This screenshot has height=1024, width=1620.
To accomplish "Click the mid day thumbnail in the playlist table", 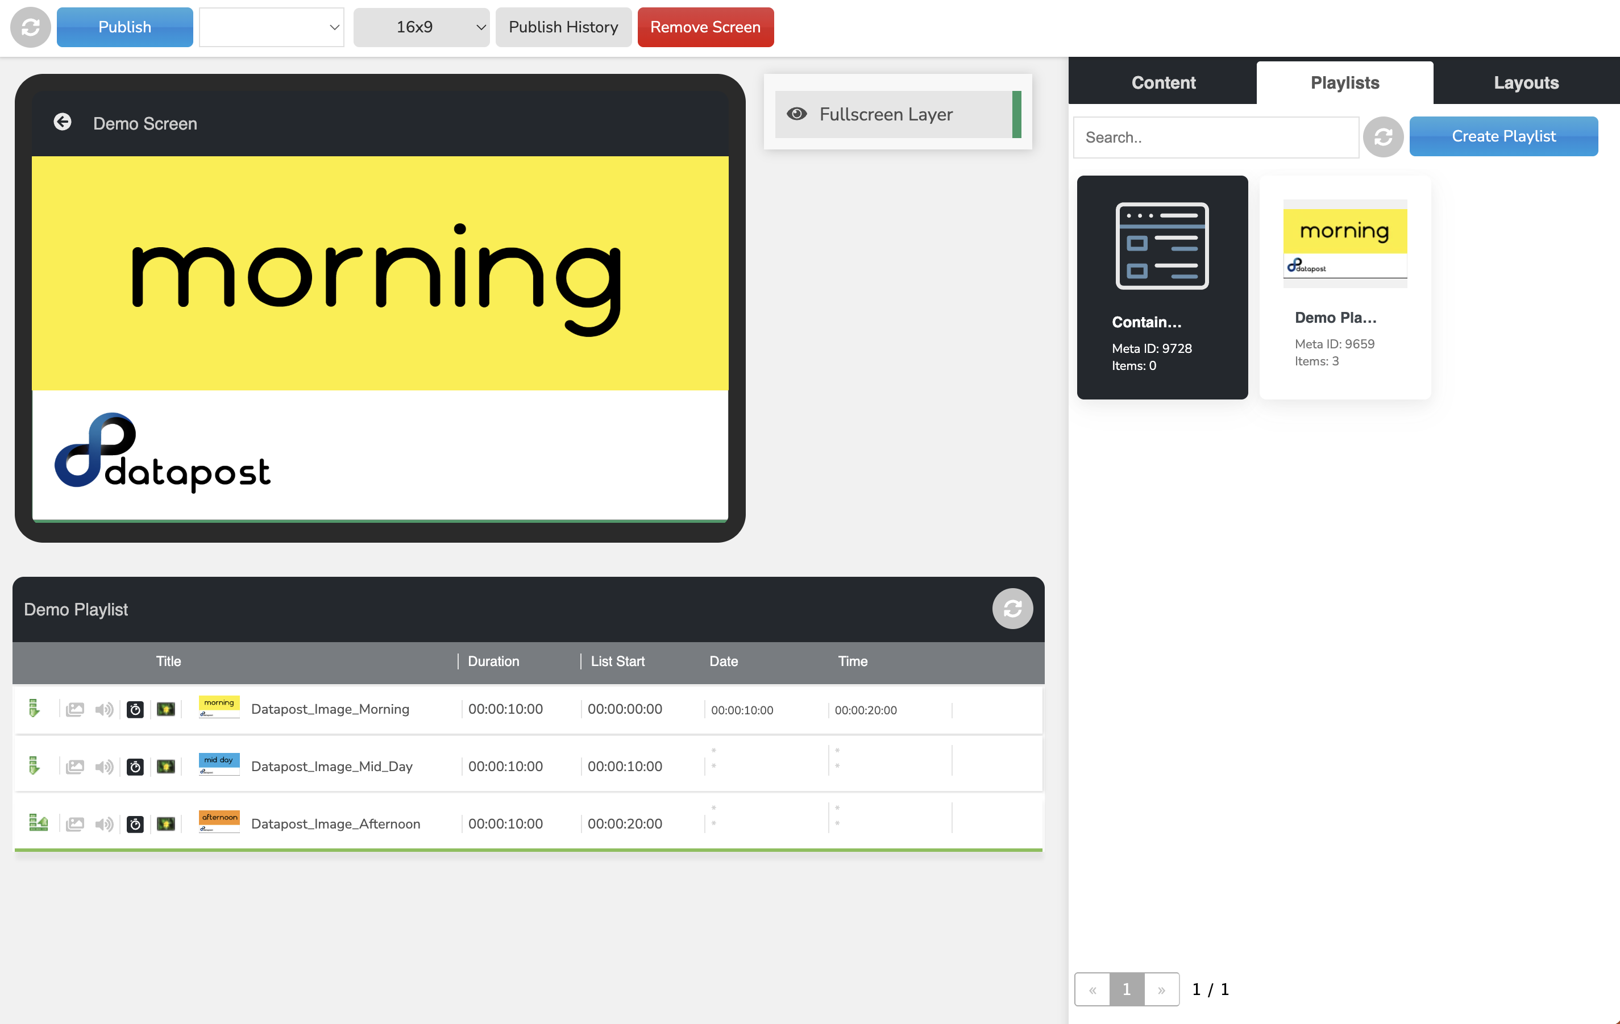I will coord(219,764).
